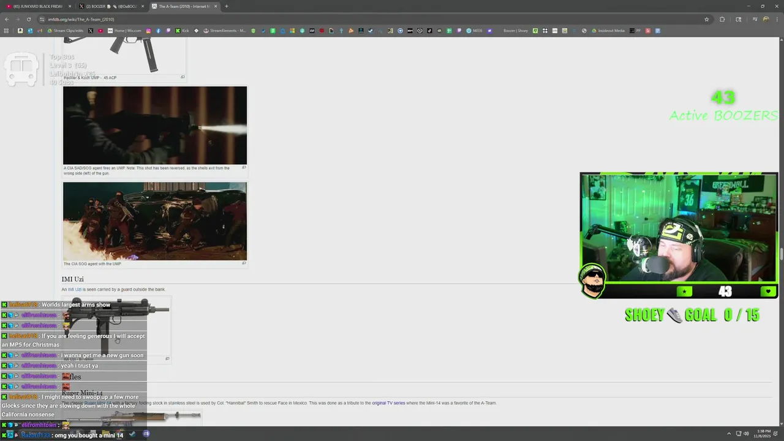Image resolution: width=784 pixels, height=441 pixels.
Task: Close the JUNKYARD BLACK FRIDAY tab
Action: tap(70, 6)
